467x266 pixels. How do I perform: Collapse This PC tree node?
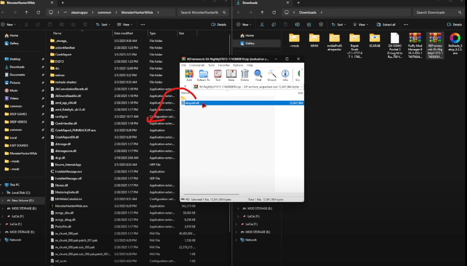click(x=1, y=185)
